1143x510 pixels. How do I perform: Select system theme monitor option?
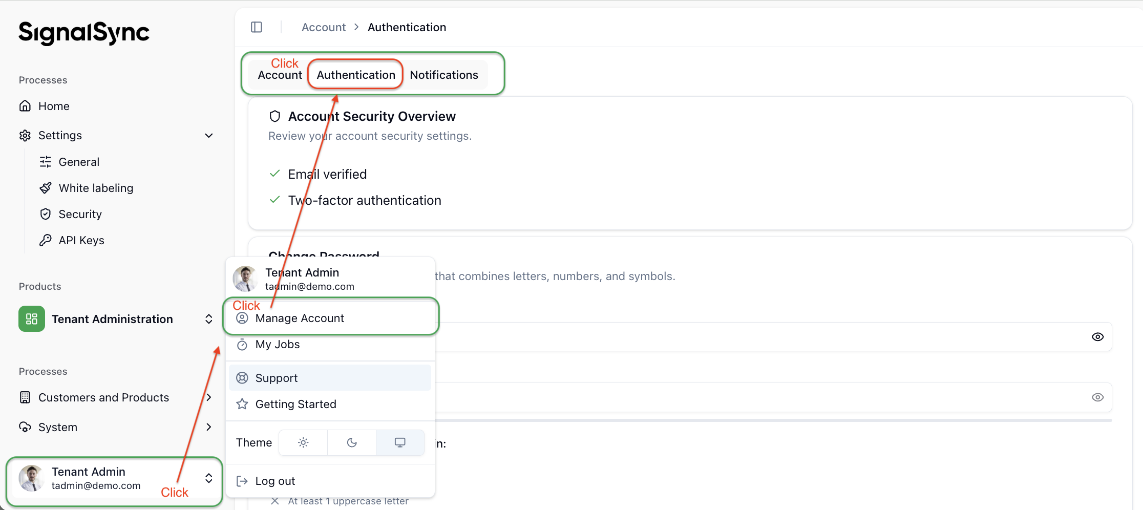tap(400, 442)
